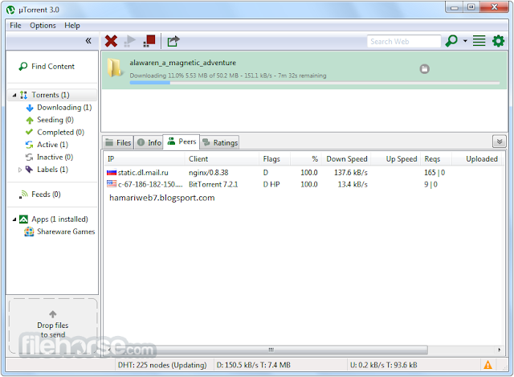The height and width of the screenshot is (377, 514).
Task: Open Feeds (0) in sidebar
Action: [40, 195]
